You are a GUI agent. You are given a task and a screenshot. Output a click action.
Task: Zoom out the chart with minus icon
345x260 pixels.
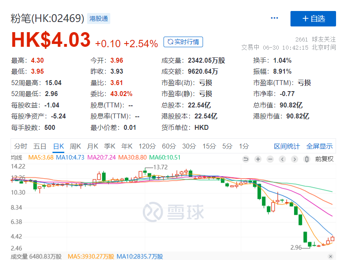[x=269, y=159]
